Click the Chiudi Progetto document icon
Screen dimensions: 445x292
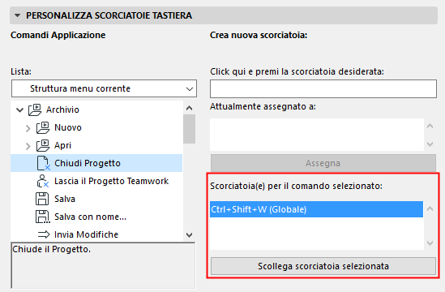click(43, 163)
